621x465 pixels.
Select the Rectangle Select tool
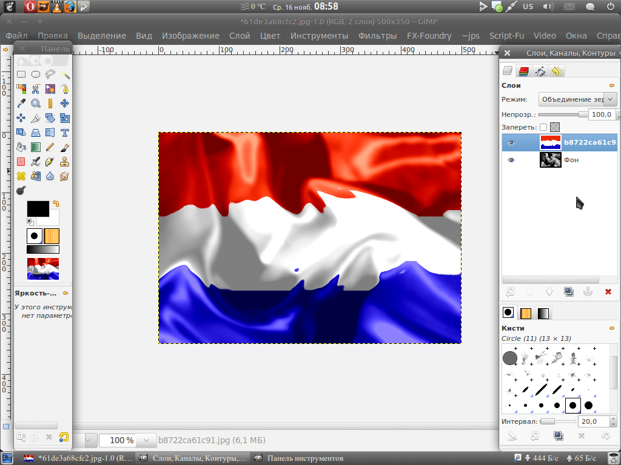(x=21, y=74)
